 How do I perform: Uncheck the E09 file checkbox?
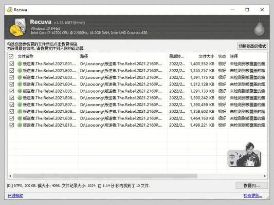[x=12, y=118]
